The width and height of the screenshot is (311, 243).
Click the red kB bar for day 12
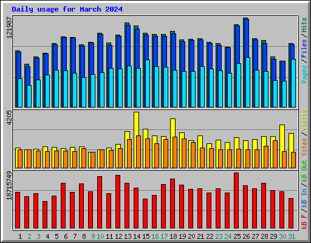tap(118, 202)
